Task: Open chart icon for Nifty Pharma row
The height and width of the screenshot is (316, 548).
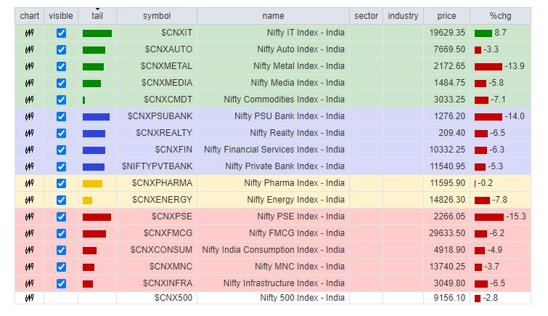Action: click(29, 184)
